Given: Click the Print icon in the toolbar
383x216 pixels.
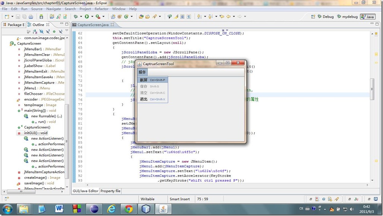Looking at the screenshot, I should (31, 16).
